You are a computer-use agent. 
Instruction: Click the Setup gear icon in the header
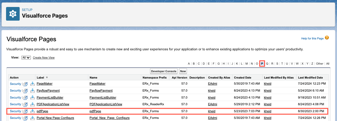pyautogui.click(x=13, y=14)
